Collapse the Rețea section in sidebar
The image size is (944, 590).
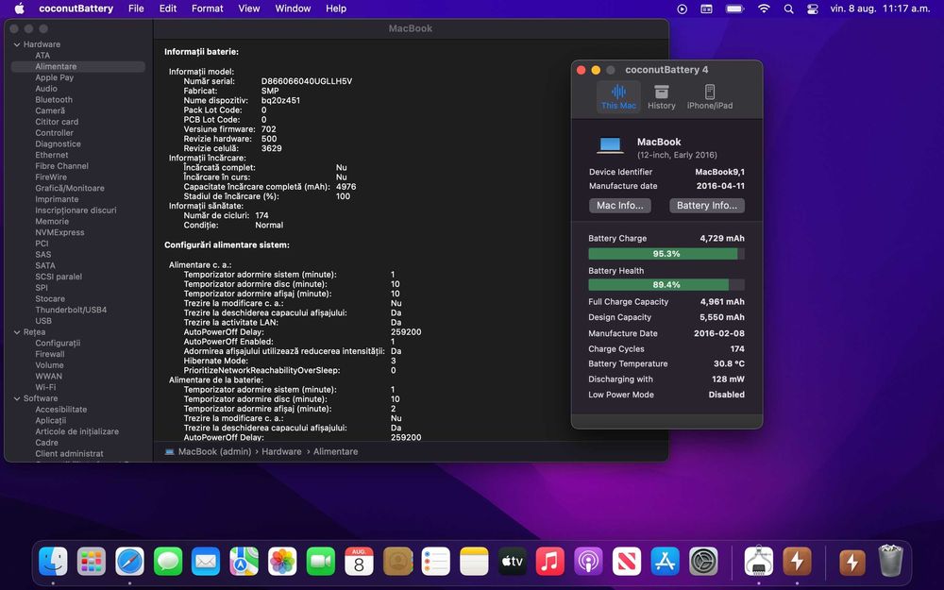pyautogui.click(x=17, y=332)
